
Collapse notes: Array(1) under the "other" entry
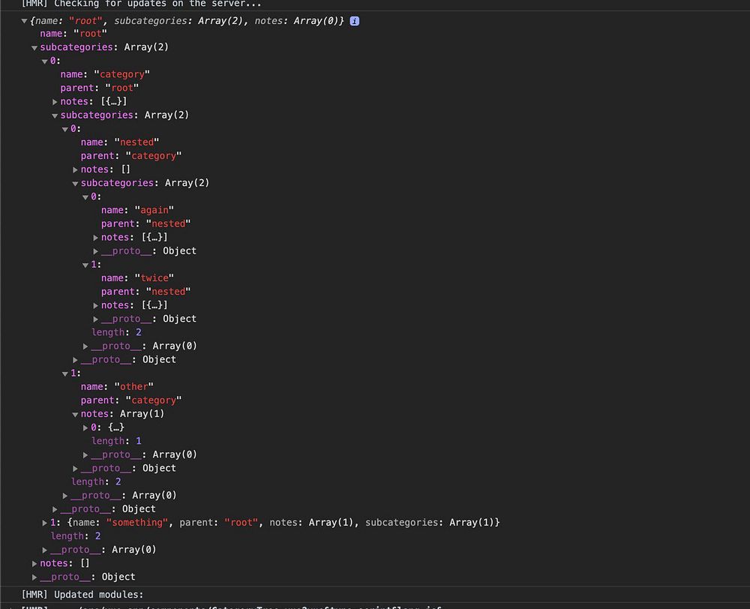pos(75,414)
